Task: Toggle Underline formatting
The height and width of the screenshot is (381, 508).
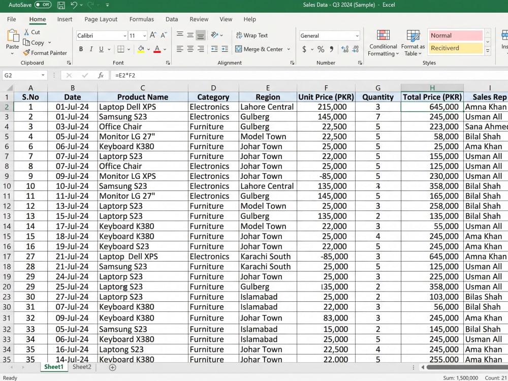Action: (x=102, y=49)
